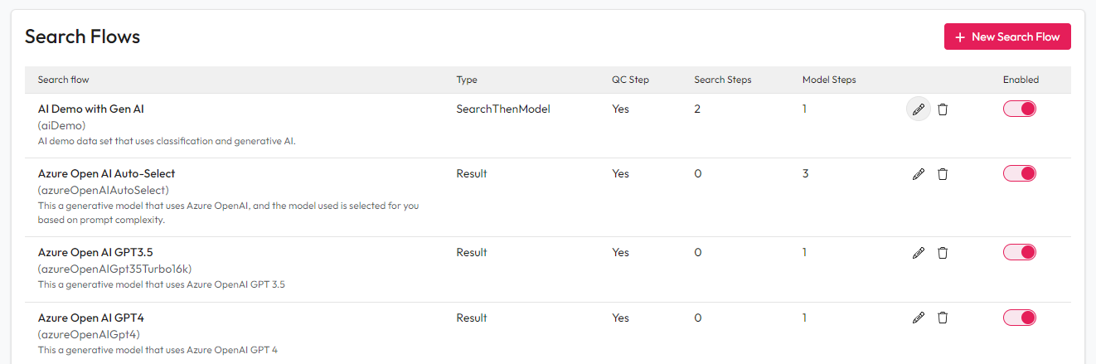Turn off Azure Open AI GPT3.5 toggle

1020,252
